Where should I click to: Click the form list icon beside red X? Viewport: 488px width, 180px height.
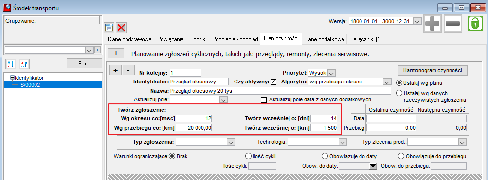click(108, 28)
